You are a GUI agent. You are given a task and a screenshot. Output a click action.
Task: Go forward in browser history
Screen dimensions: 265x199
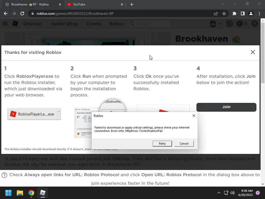(x=14, y=13)
